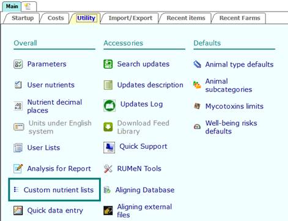Open Well-being risks defaults
The height and width of the screenshot is (221, 288).
(x=231, y=127)
